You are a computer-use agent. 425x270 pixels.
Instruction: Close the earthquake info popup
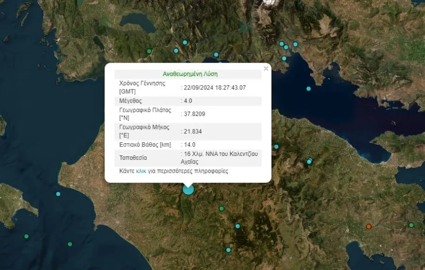pos(266,69)
